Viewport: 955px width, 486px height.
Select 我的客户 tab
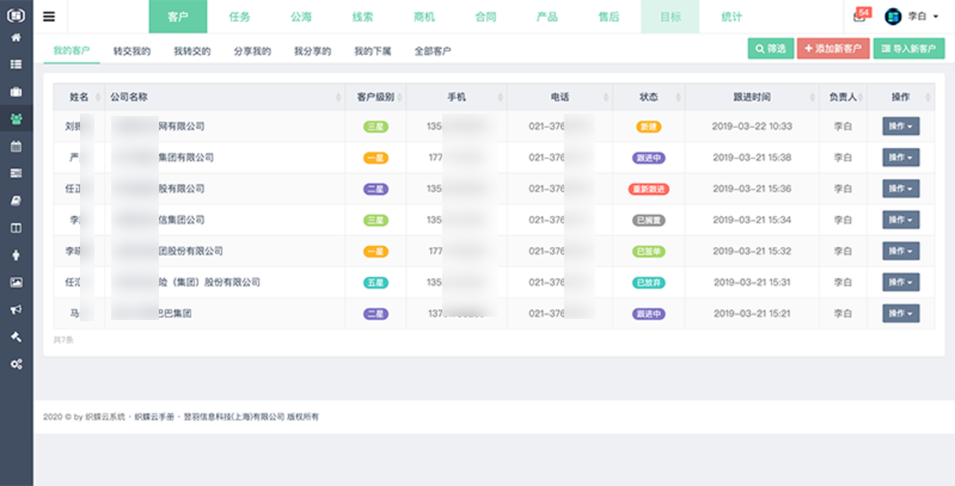pos(72,51)
